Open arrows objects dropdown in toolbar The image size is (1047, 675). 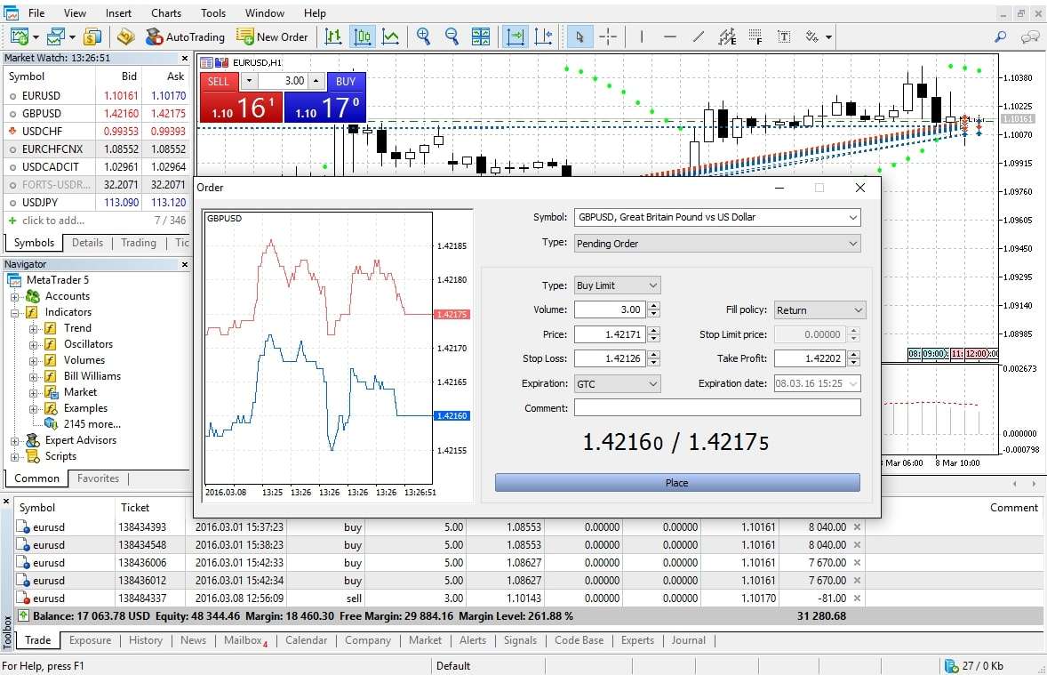pos(828,37)
